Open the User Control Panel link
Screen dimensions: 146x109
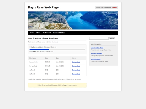97,48
